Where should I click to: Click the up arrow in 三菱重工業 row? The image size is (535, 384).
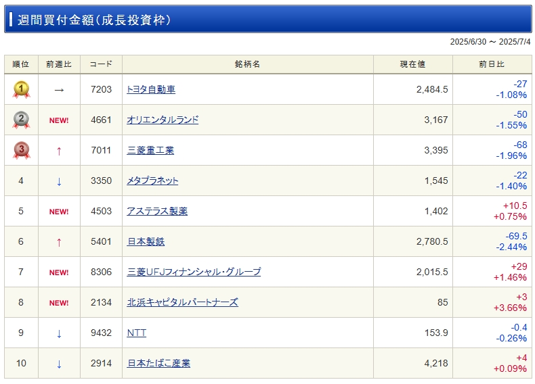click(59, 151)
